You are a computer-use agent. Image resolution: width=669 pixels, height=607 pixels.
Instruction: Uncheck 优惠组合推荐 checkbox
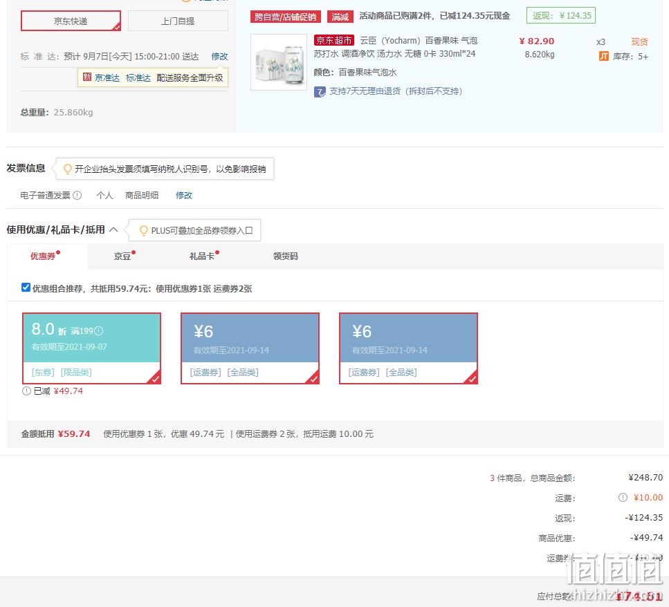[26, 288]
